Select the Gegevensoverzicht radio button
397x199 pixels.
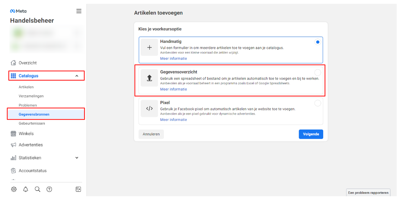coord(317,73)
